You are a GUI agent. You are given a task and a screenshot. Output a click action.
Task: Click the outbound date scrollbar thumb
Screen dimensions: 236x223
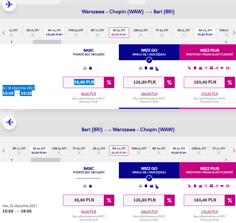(x=47, y=42)
